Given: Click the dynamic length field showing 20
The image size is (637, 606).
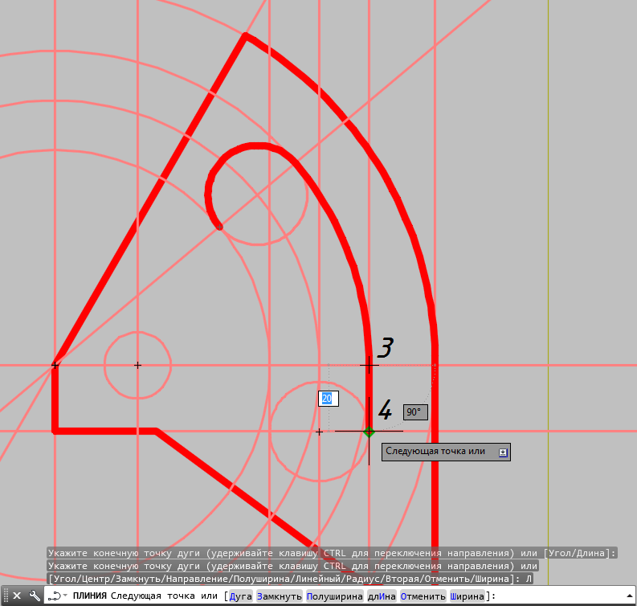Looking at the screenshot, I should click(329, 399).
